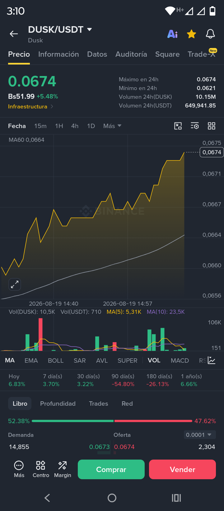Open the indicator chart settings icon
This screenshot has width=224, height=511.
[212, 361]
